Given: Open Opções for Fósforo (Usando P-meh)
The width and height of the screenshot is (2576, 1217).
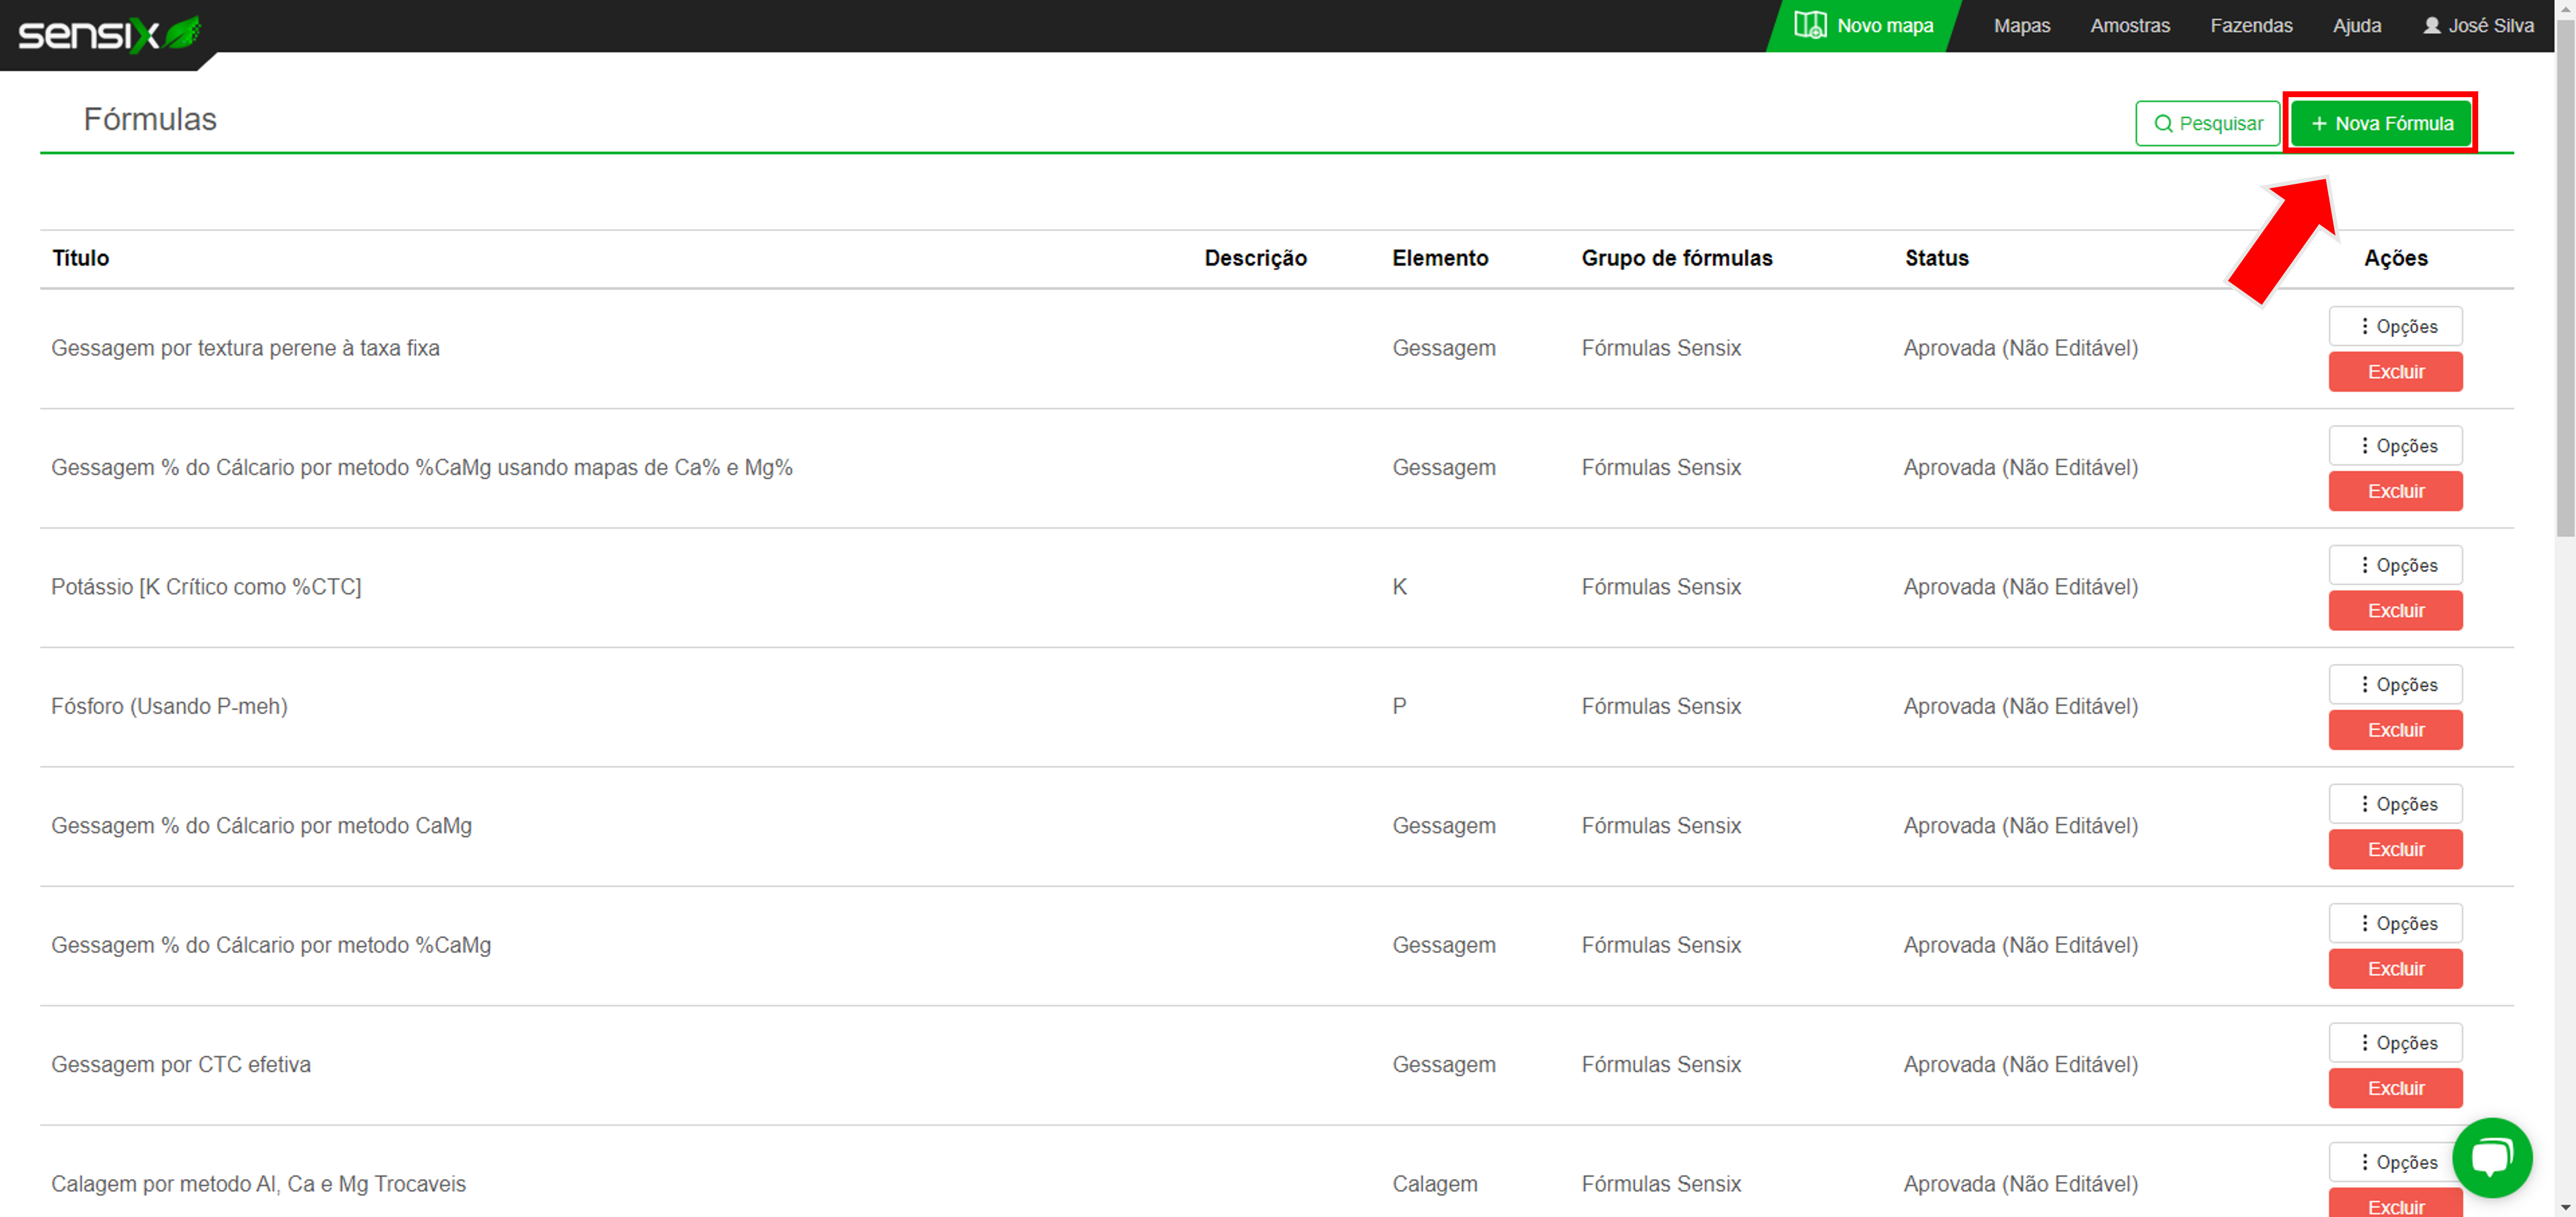Looking at the screenshot, I should click(x=2395, y=684).
